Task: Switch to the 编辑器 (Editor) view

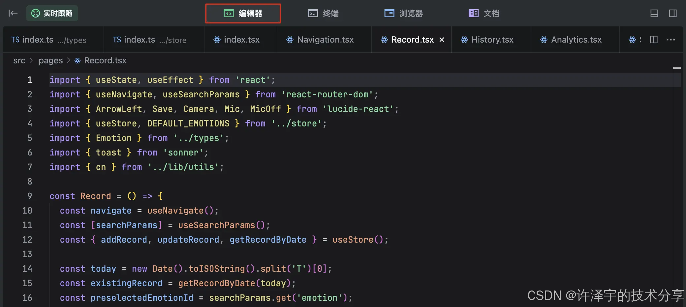Action: [243, 13]
